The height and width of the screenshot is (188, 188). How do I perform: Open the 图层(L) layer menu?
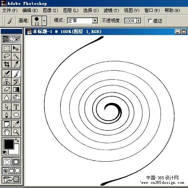pyautogui.click(x=71, y=11)
